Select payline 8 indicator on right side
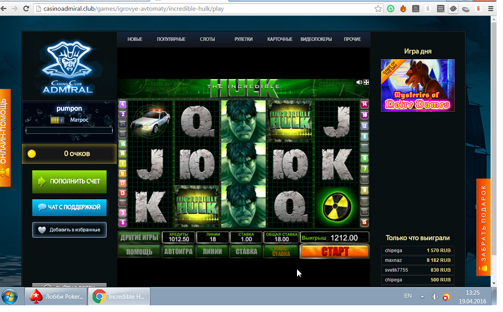 [365, 190]
